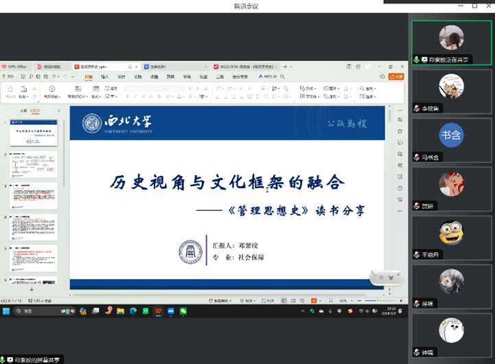Switch to outline view tab in slide panel
Image resolution: width=495 pixels, height=364 pixels.
(23, 111)
